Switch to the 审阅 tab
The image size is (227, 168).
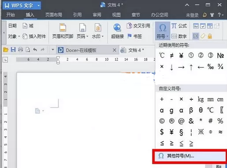tap(97, 15)
